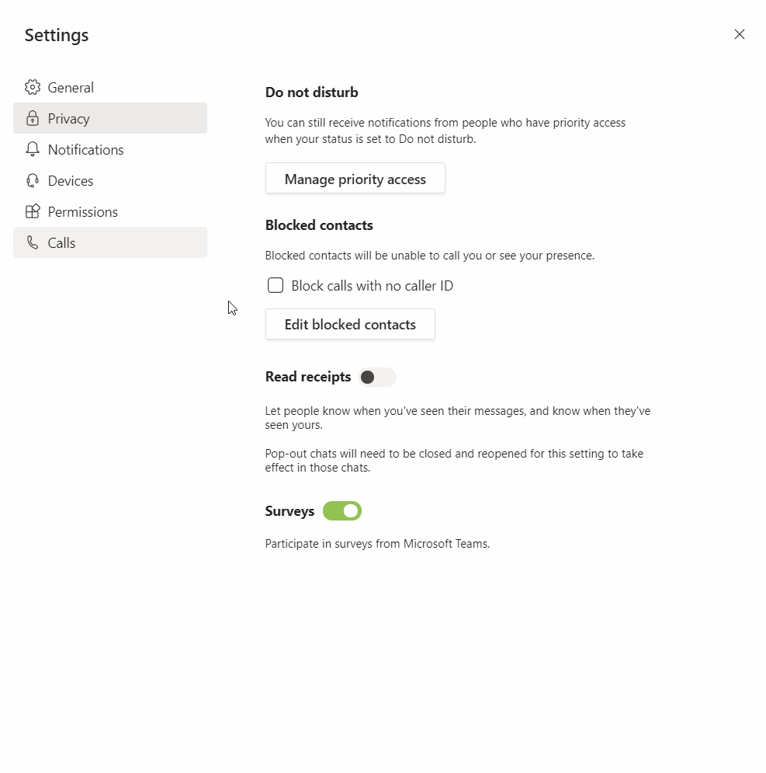The height and width of the screenshot is (773, 766).
Task: Click the Privacy lock icon
Action: 32,118
